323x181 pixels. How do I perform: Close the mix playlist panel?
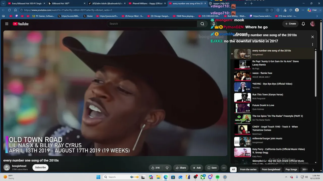pos(312,37)
